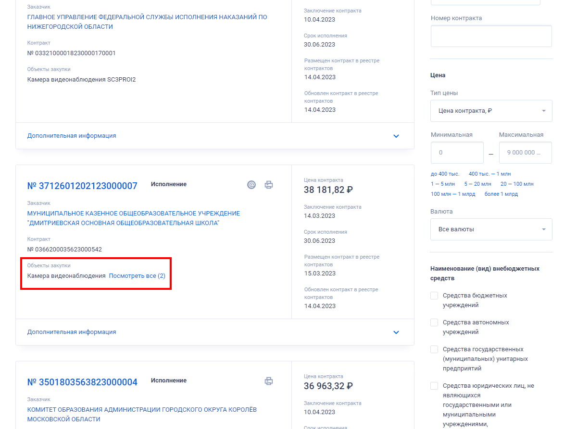This screenshot has height=429, width=564.
Task: Open contract link № 3712601202123000007
Action: (82, 186)
